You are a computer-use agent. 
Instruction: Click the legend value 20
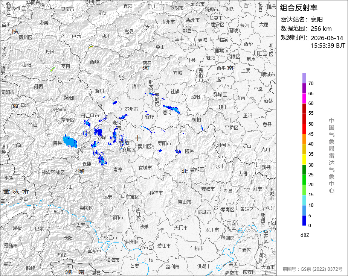(x=311, y=185)
